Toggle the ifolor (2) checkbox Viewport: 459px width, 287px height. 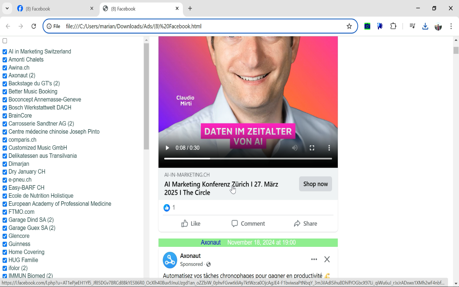pyautogui.click(x=5, y=268)
